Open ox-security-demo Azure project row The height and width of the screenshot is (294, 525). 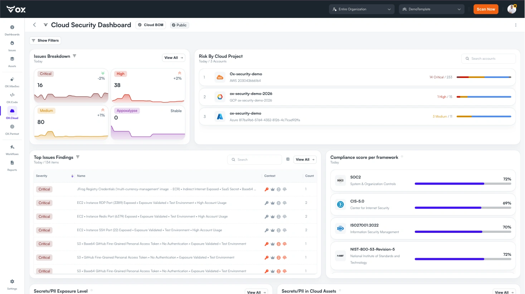pyautogui.click(x=357, y=117)
